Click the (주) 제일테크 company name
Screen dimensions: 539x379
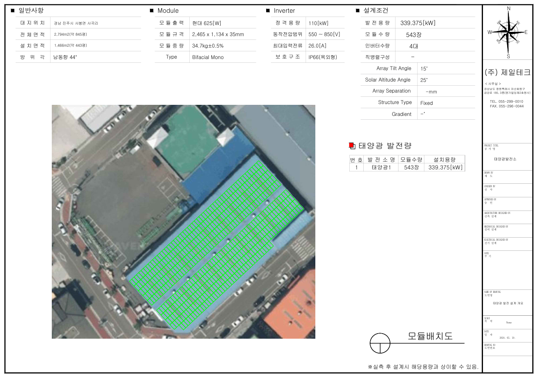pyautogui.click(x=507, y=73)
